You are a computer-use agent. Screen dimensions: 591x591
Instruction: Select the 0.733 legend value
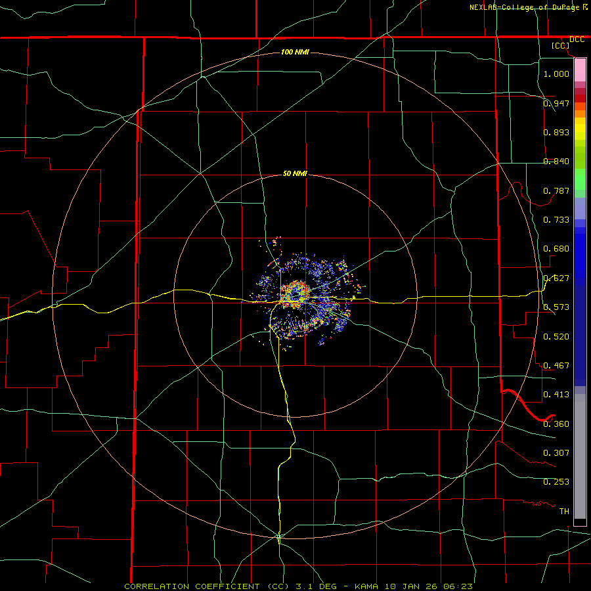coord(556,219)
